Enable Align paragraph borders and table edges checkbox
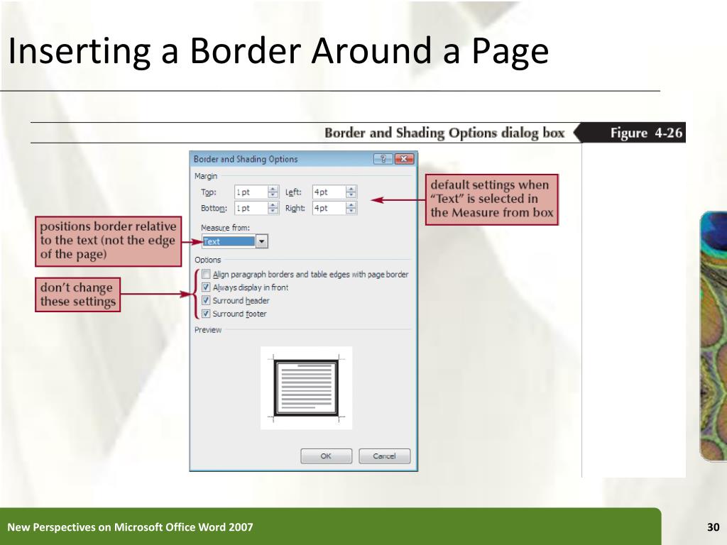The image size is (727, 545). (x=207, y=274)
